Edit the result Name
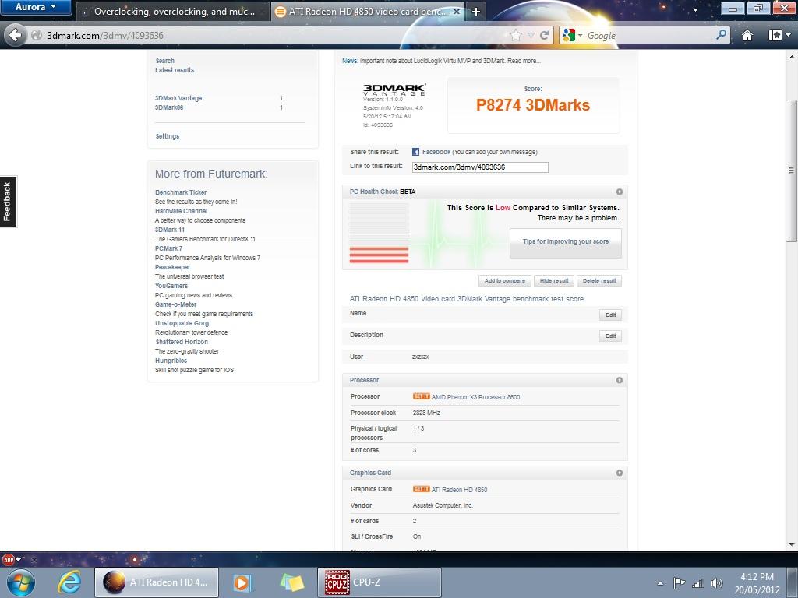The height and width of the screenshot is (598, 798). (610, 315)
